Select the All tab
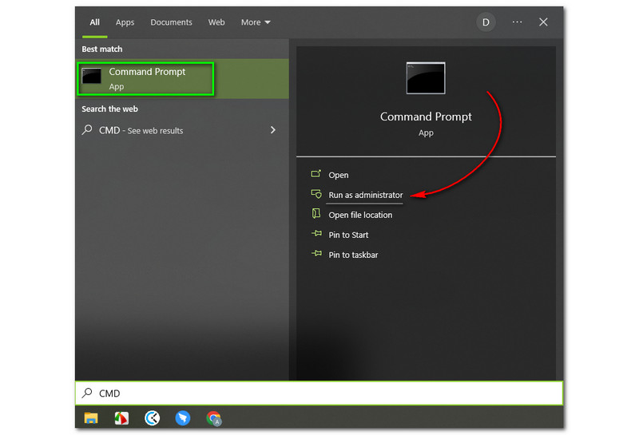This screenshot has height=435, width=639. click(94, 22)
